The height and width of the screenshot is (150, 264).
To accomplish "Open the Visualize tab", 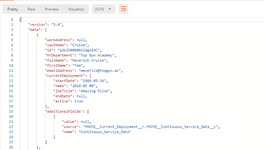I will [x=76, y=9].
